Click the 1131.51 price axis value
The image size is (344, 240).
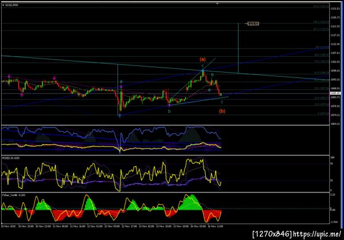pos(335,9)
